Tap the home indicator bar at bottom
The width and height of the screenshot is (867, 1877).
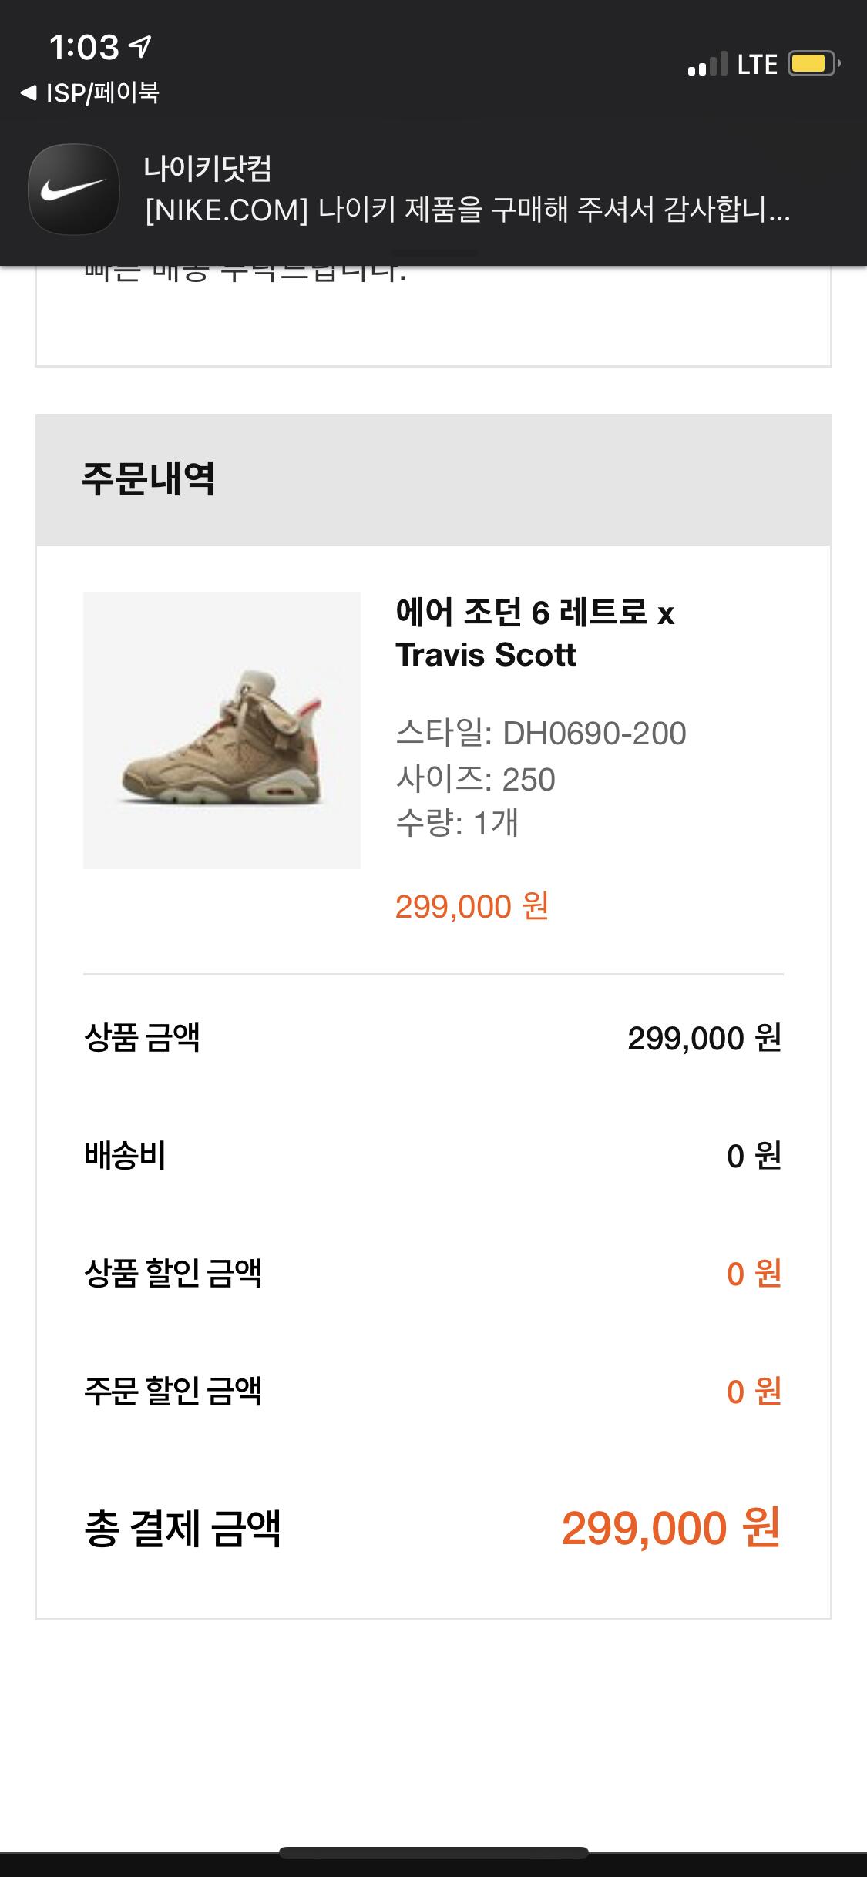click(433, 1852)
